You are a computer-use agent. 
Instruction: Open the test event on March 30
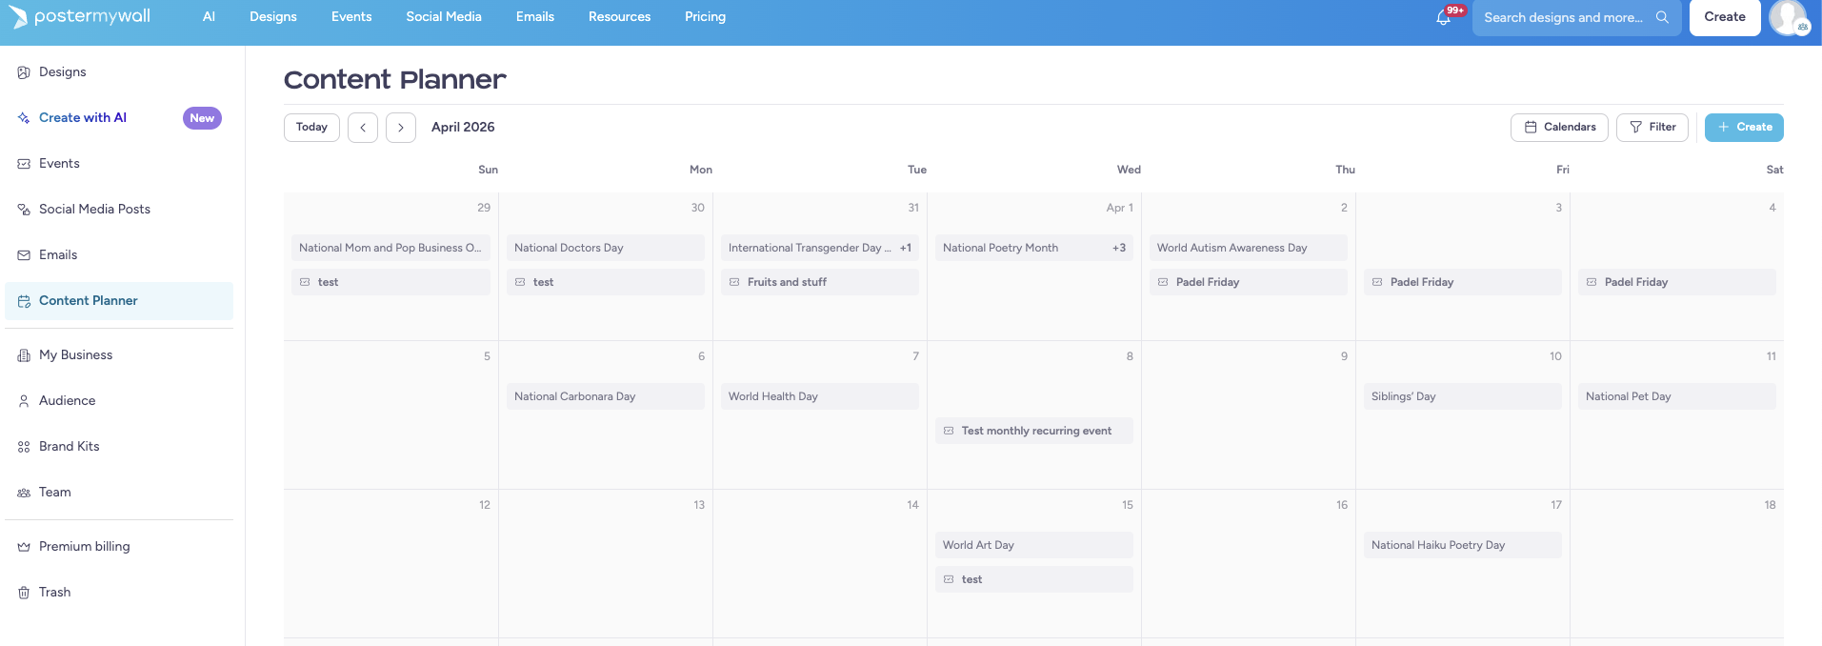(606, 282)
